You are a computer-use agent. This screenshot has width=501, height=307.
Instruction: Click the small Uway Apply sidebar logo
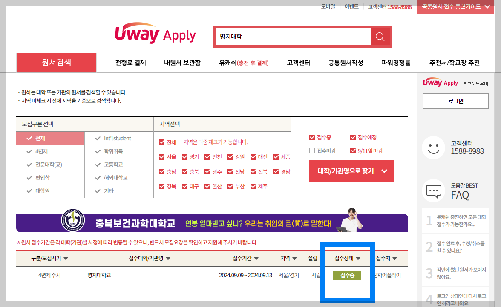point(441,82)
